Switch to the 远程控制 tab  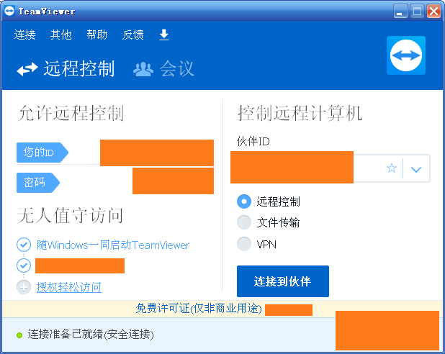tap(66, 68)
